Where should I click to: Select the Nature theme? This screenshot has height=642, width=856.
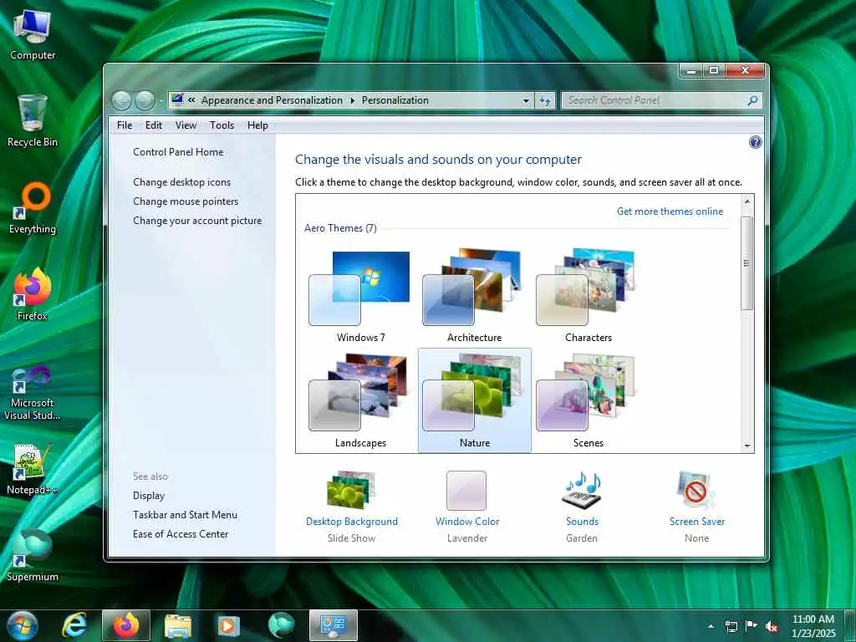pyautogui.click(x=475, y=400)
